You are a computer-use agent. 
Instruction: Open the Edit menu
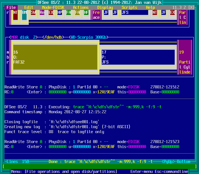pos(29,7)
